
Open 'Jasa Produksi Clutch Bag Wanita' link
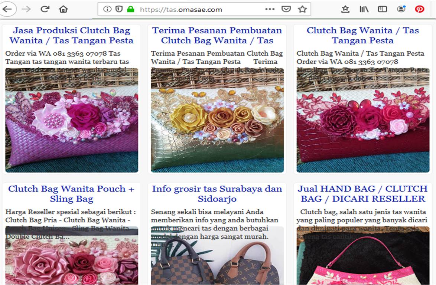[x=71, y=35]
